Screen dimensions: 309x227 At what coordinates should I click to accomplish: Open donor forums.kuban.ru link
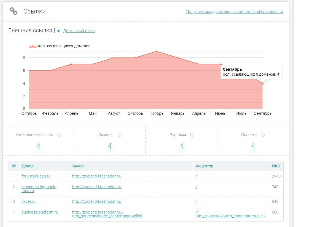pos(36,176)
